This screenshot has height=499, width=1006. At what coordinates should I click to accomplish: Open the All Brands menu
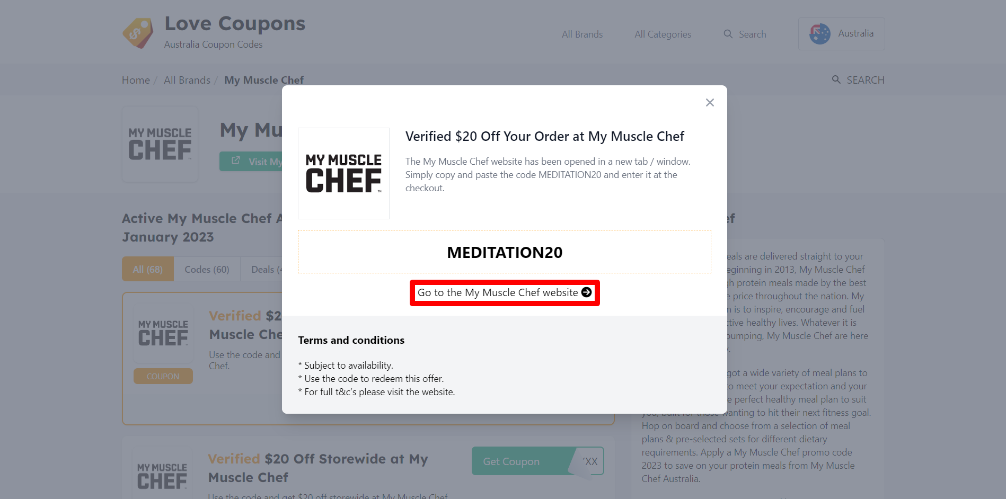click(x=581, y=34)
